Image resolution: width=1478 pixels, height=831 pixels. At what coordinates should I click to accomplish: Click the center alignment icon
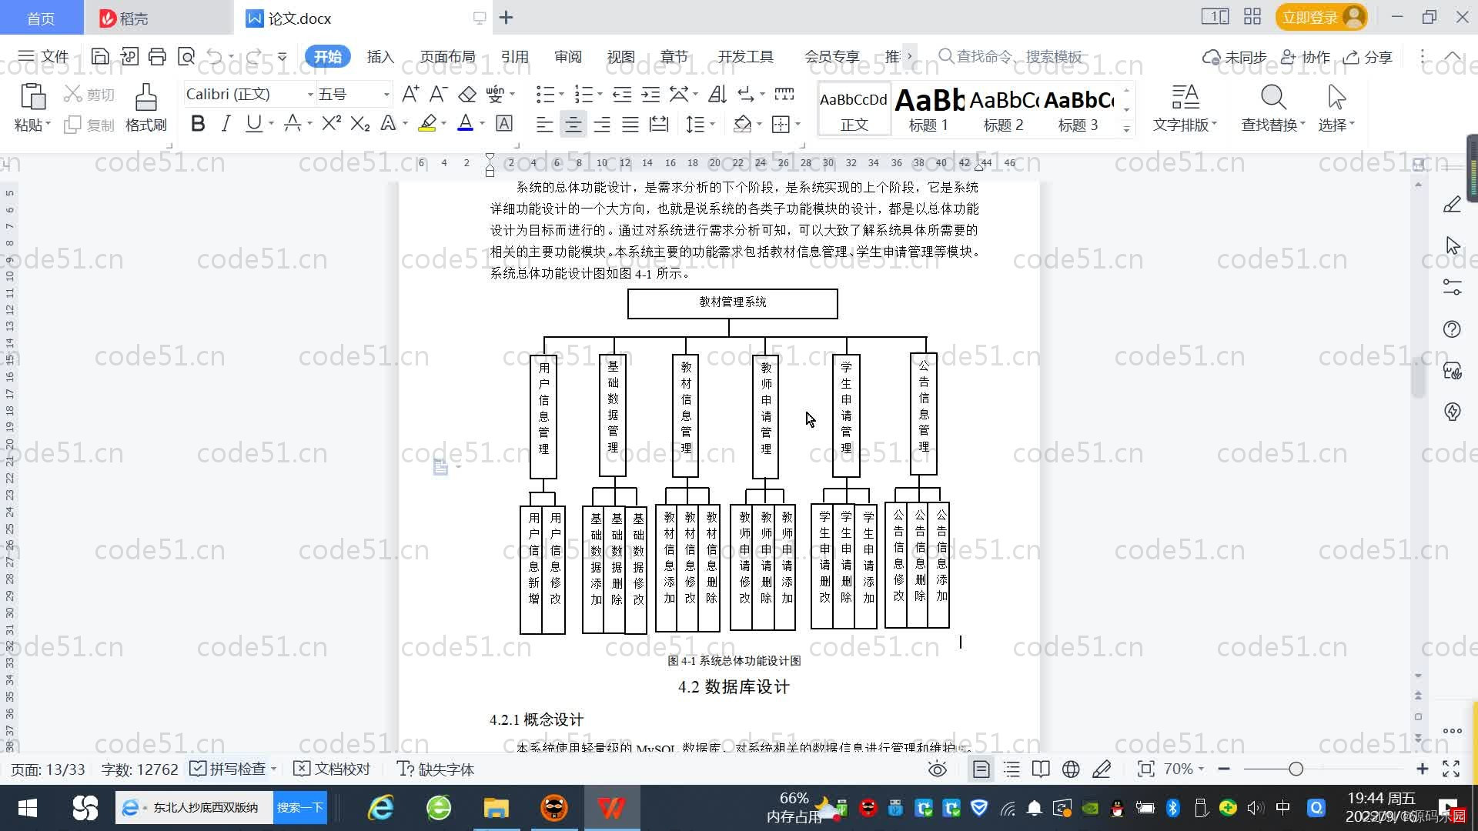[573, 123]
